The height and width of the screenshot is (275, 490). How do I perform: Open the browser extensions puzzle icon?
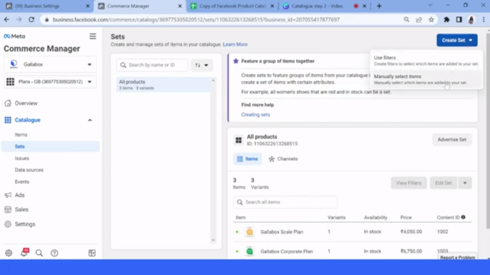tap(447, 20)
